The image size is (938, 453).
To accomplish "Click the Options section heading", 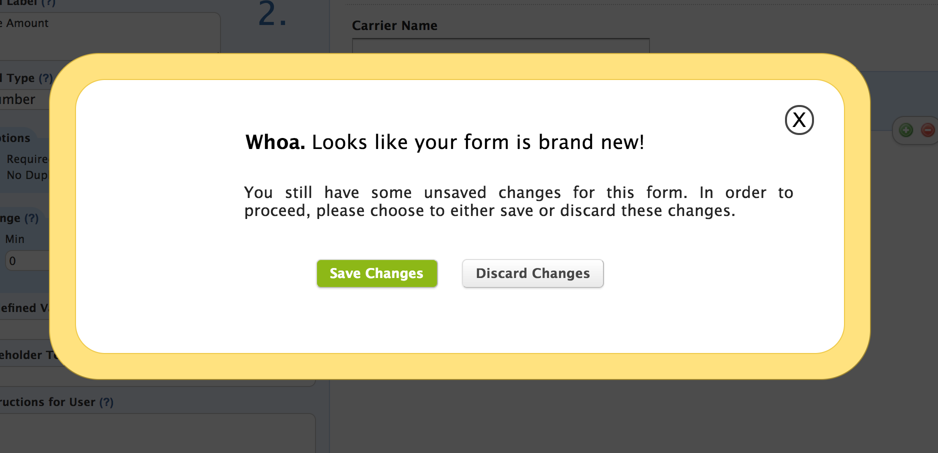I will (15, 138).
